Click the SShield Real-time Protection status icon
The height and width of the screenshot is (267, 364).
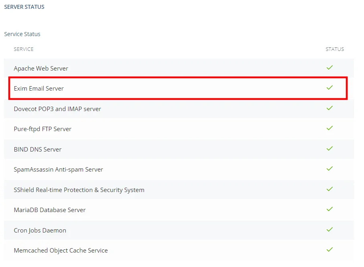click(330, 189)
